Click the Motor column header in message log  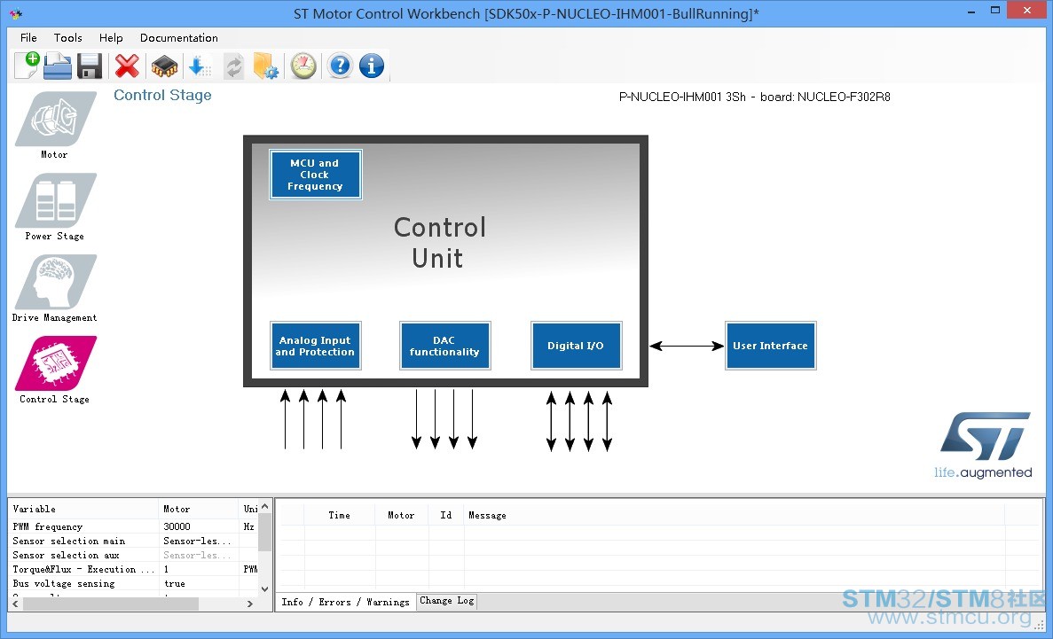pyautogui.click(x=401, y=516)
